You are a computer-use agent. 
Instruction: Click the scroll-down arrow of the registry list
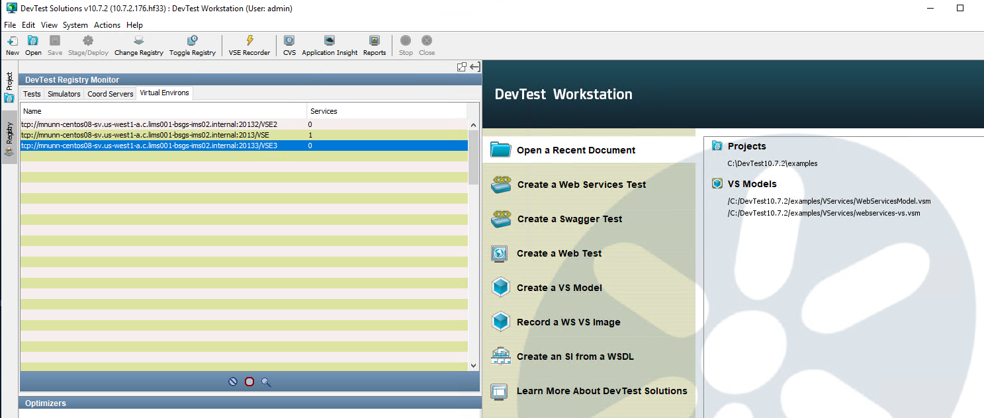tap(473, 365)
